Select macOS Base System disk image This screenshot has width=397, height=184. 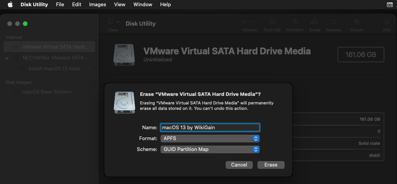point(49,92)
